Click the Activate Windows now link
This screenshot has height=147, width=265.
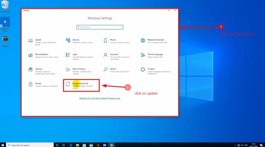100,98
